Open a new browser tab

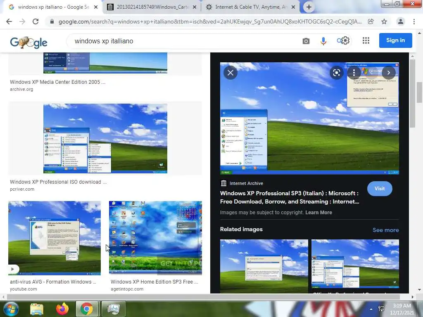point(309,7)
